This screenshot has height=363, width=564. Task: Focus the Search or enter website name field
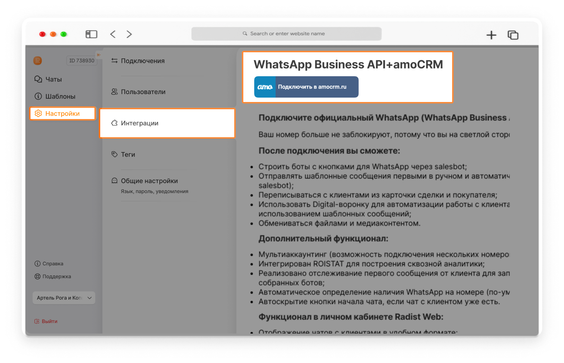coord(287,33)
